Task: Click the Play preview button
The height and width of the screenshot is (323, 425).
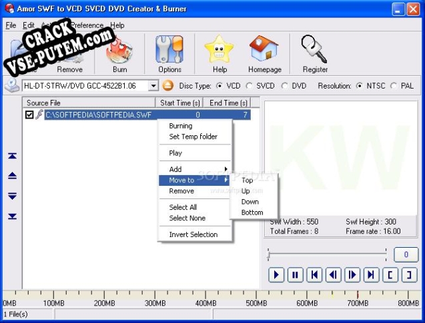Action: coord(276,275)
